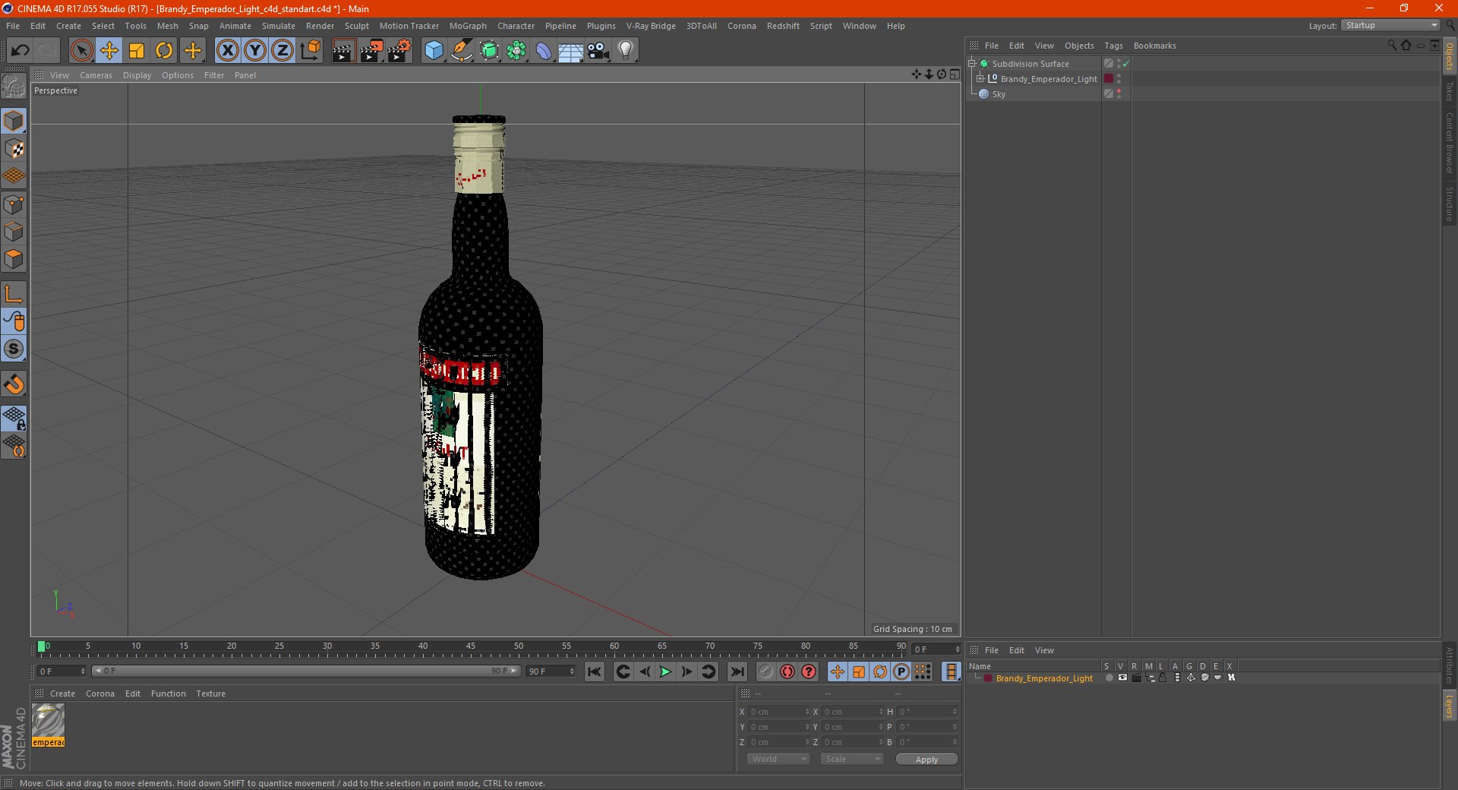The width and height of the screenshot is (1458, 790).
Task: Play the animation forward
Action: tap(665, 671)
